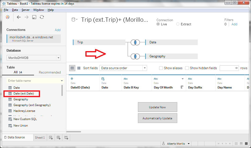Click the Trip-Date join Venn icon
Image resolution: width=251 pixels, height=148 pixels.
[135, 42]
